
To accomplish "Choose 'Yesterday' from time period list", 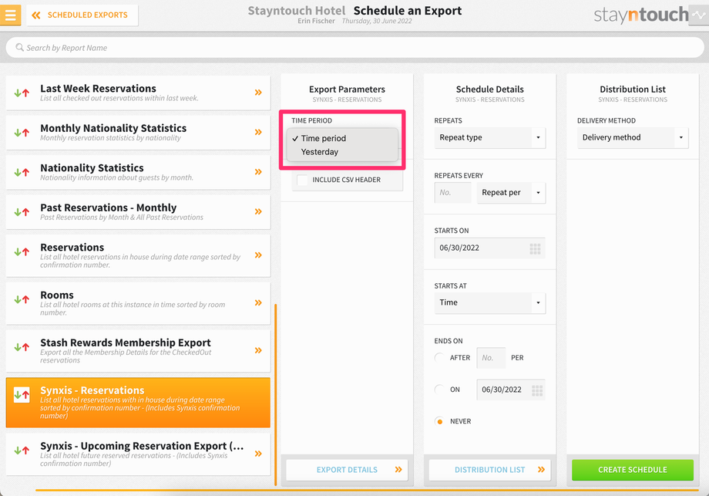I will (x=342, y=152).
